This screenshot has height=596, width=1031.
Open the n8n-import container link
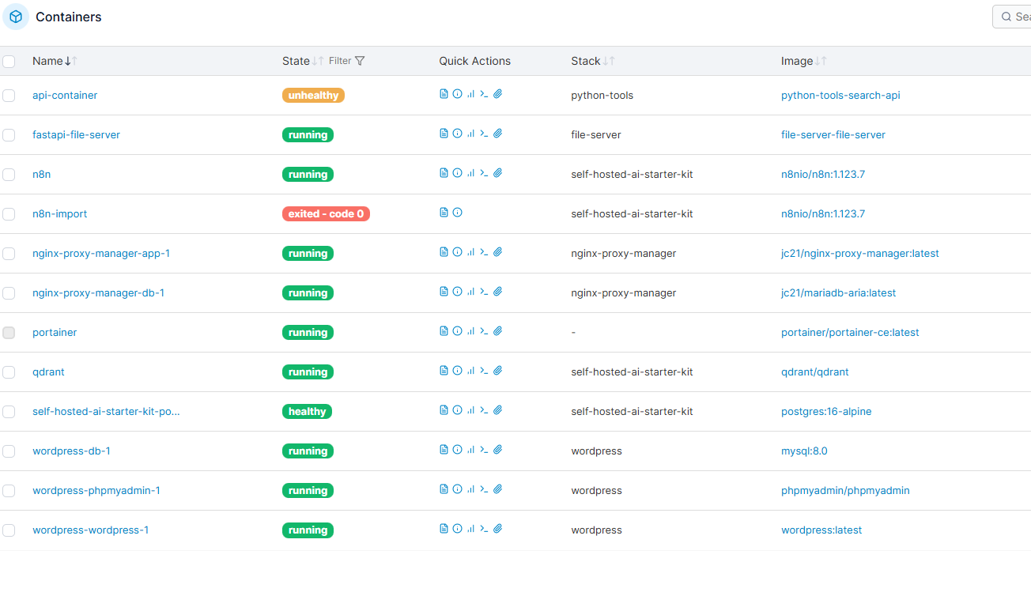coord(60,214)
